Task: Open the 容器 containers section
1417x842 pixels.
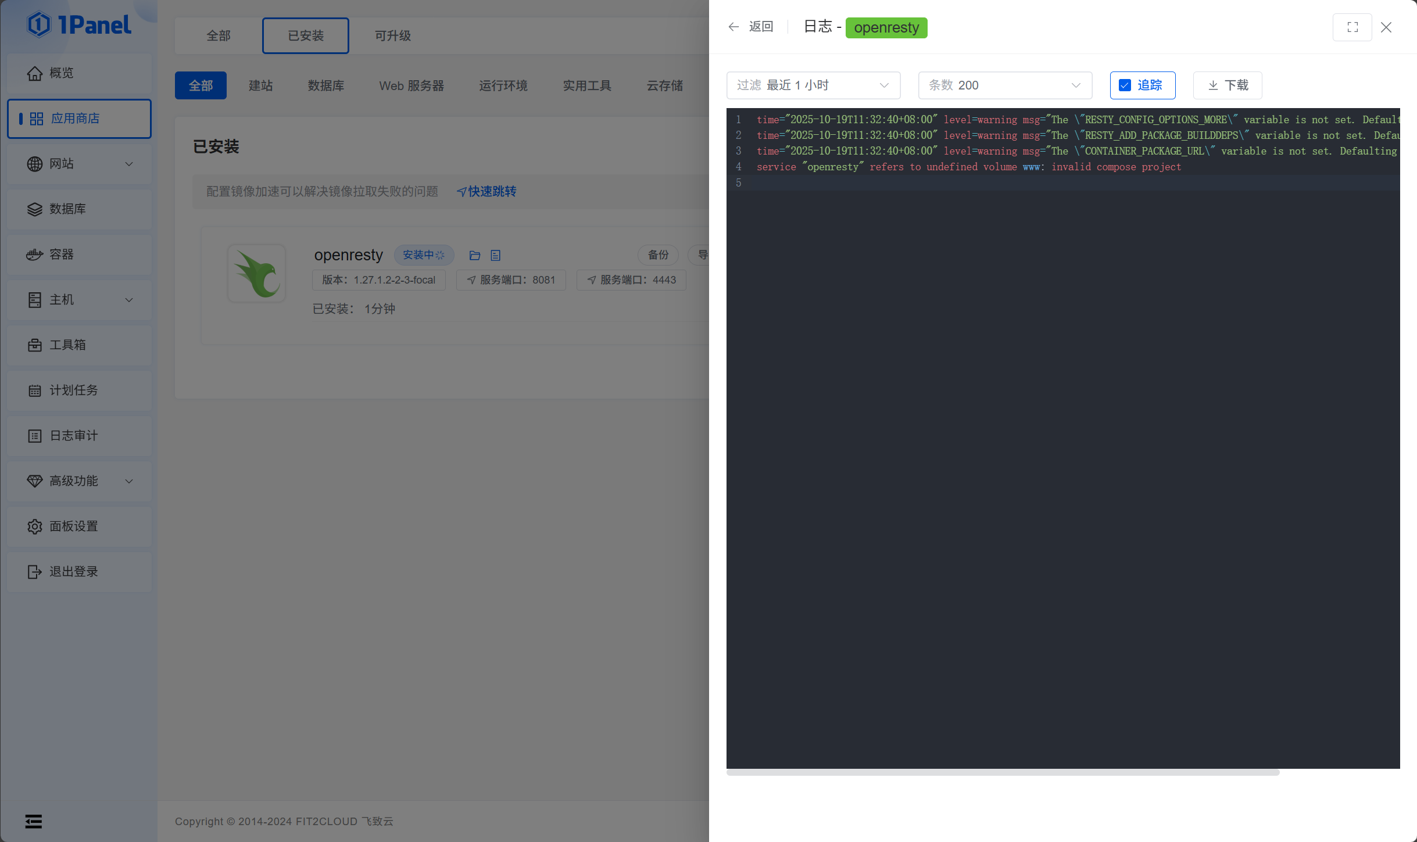Action: [79, 255]
